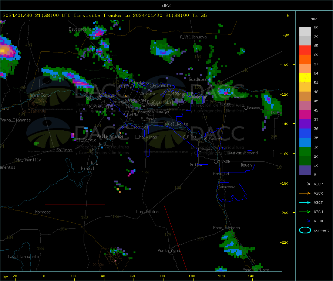This screenshot has width=333, height=281.
Task: Click the green VBCU arrow legend icon
Action: (x=305, y=212)
